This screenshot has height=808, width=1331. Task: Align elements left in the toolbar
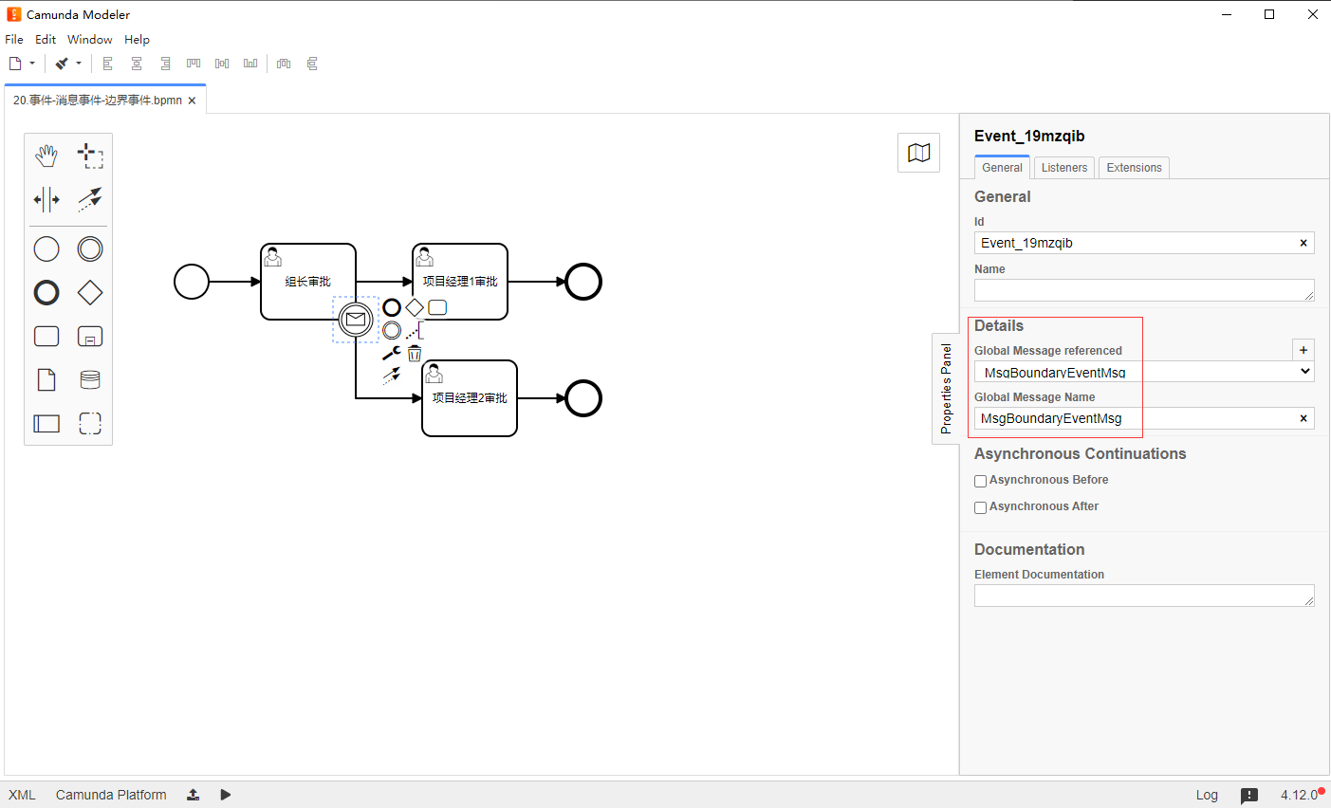click(108, 64)
